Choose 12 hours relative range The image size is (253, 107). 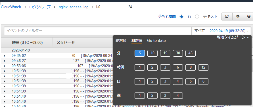[203, 67]
